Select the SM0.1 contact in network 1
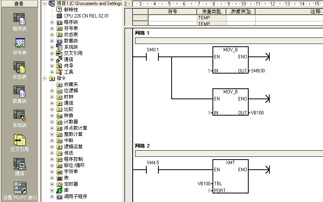Viewport: 323px width, 202px height. pyautogui.click(x=153, y=57)
